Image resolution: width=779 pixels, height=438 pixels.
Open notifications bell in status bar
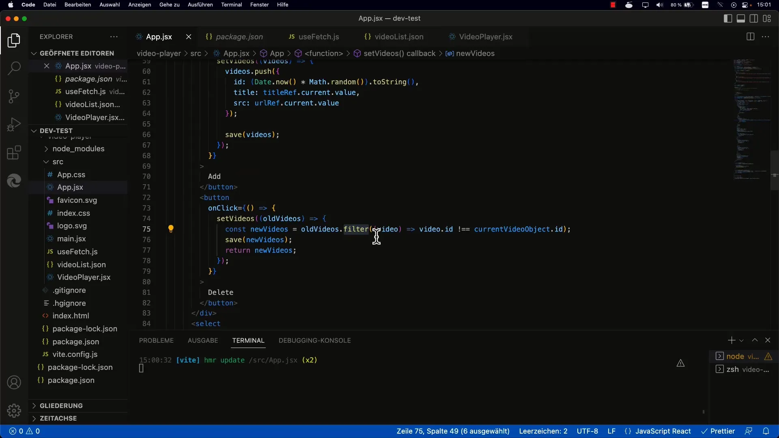tap(766, 431)
